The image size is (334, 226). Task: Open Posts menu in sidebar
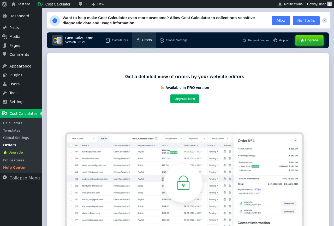(x=21, y=28)
